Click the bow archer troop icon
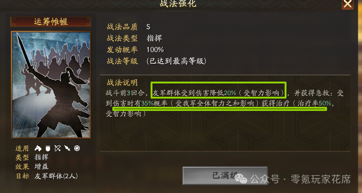Image resolution: width=362 pixels, height=193 pixels. tap(58, 148)
